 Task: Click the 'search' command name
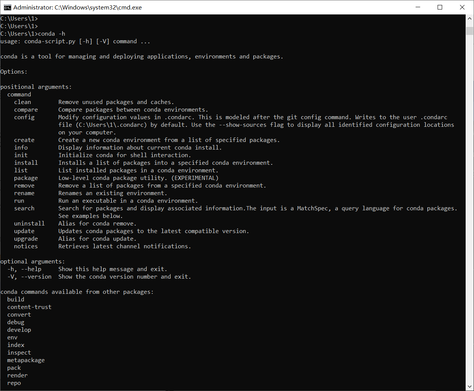24,208
